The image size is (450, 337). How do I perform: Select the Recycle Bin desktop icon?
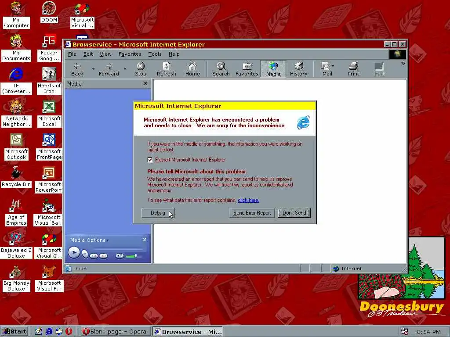pos(16,177)
